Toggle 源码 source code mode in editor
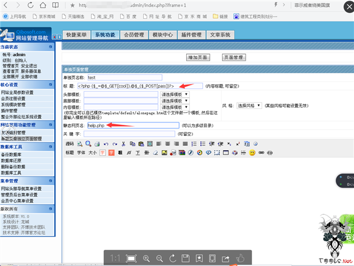This screenshot has height=266, width=354. (70, 144)
